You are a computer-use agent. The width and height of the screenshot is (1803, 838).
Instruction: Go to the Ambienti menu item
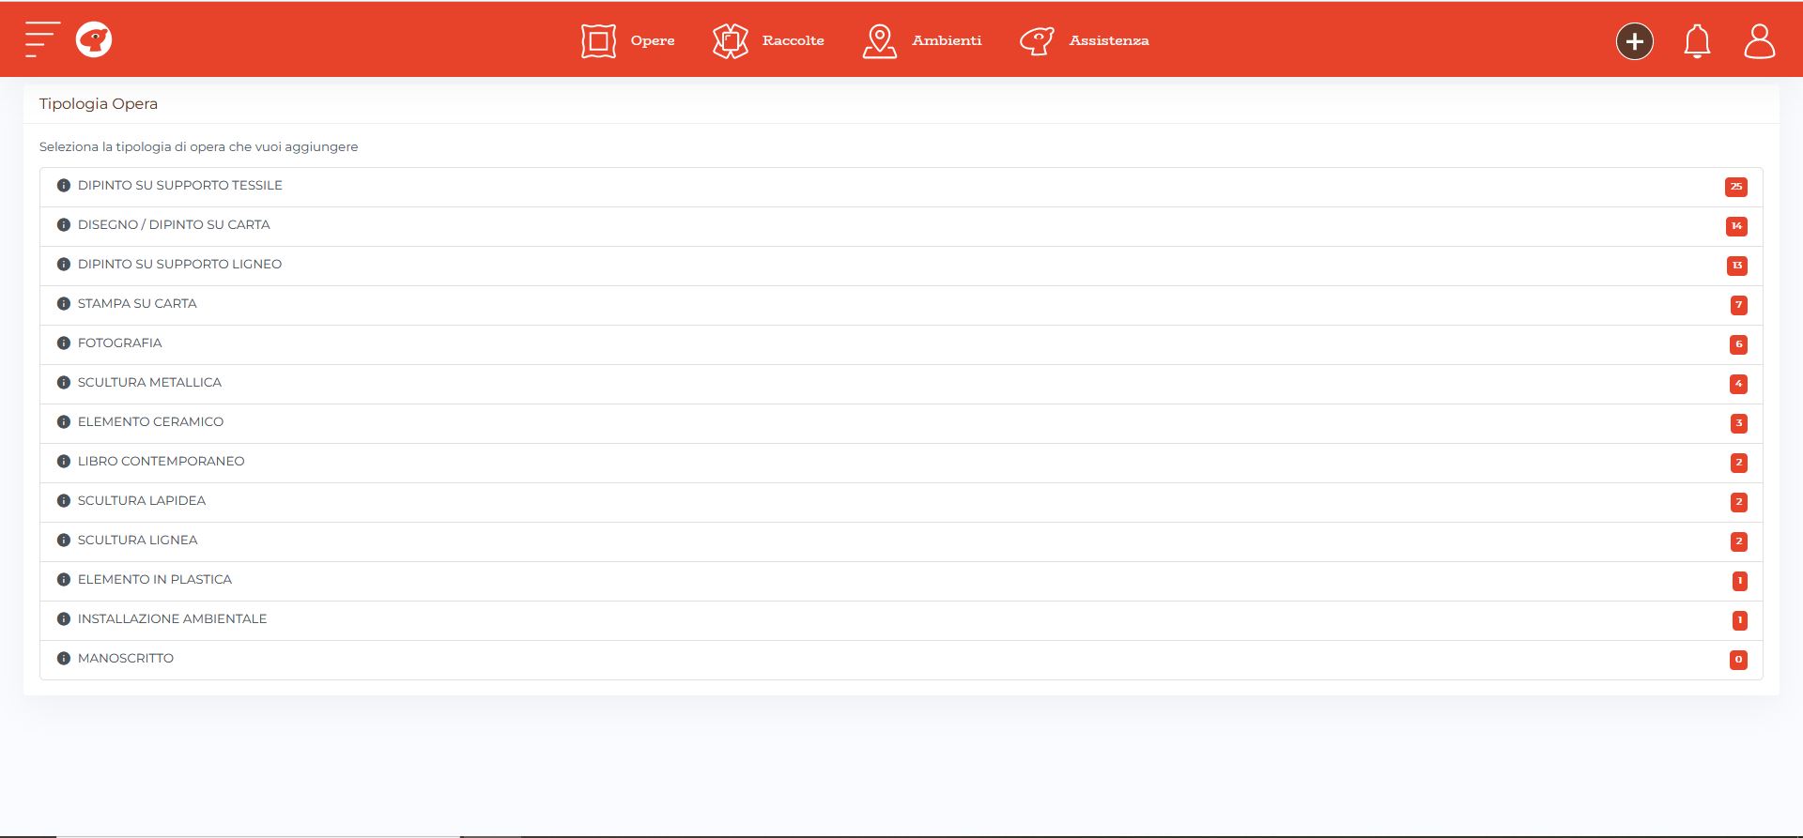coord(947,40)
